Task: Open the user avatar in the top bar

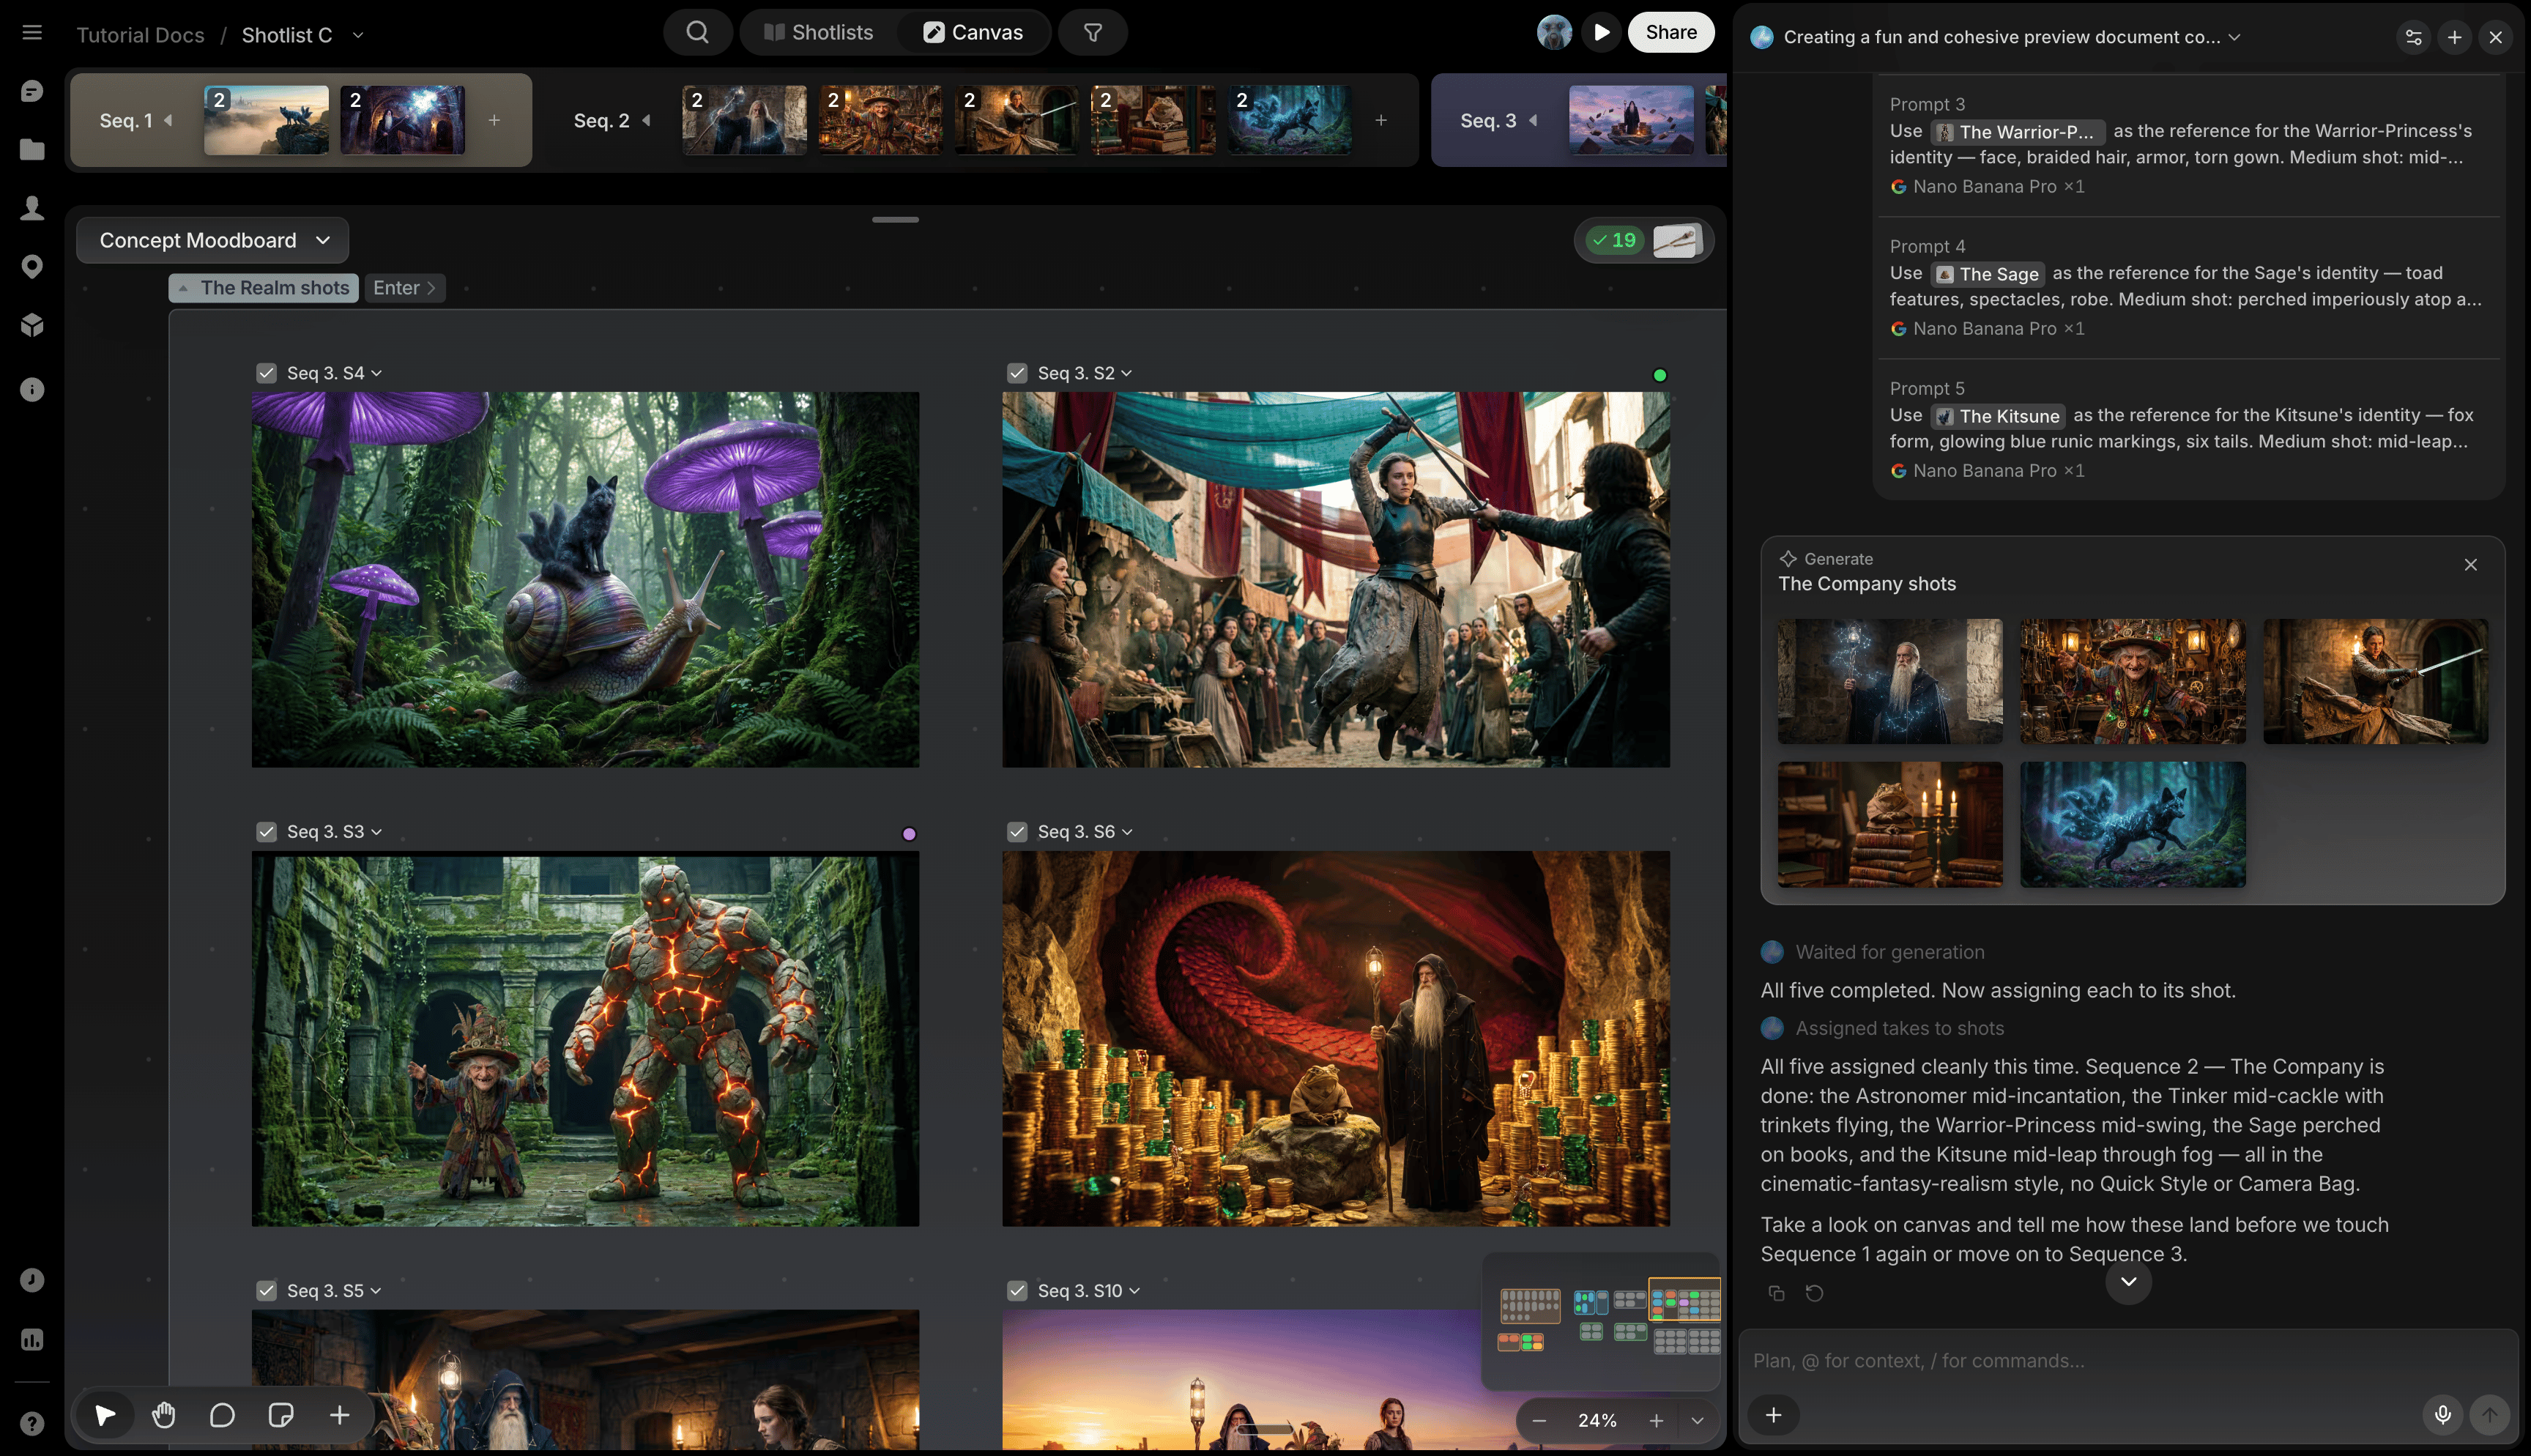Action: coord(1553,33)
